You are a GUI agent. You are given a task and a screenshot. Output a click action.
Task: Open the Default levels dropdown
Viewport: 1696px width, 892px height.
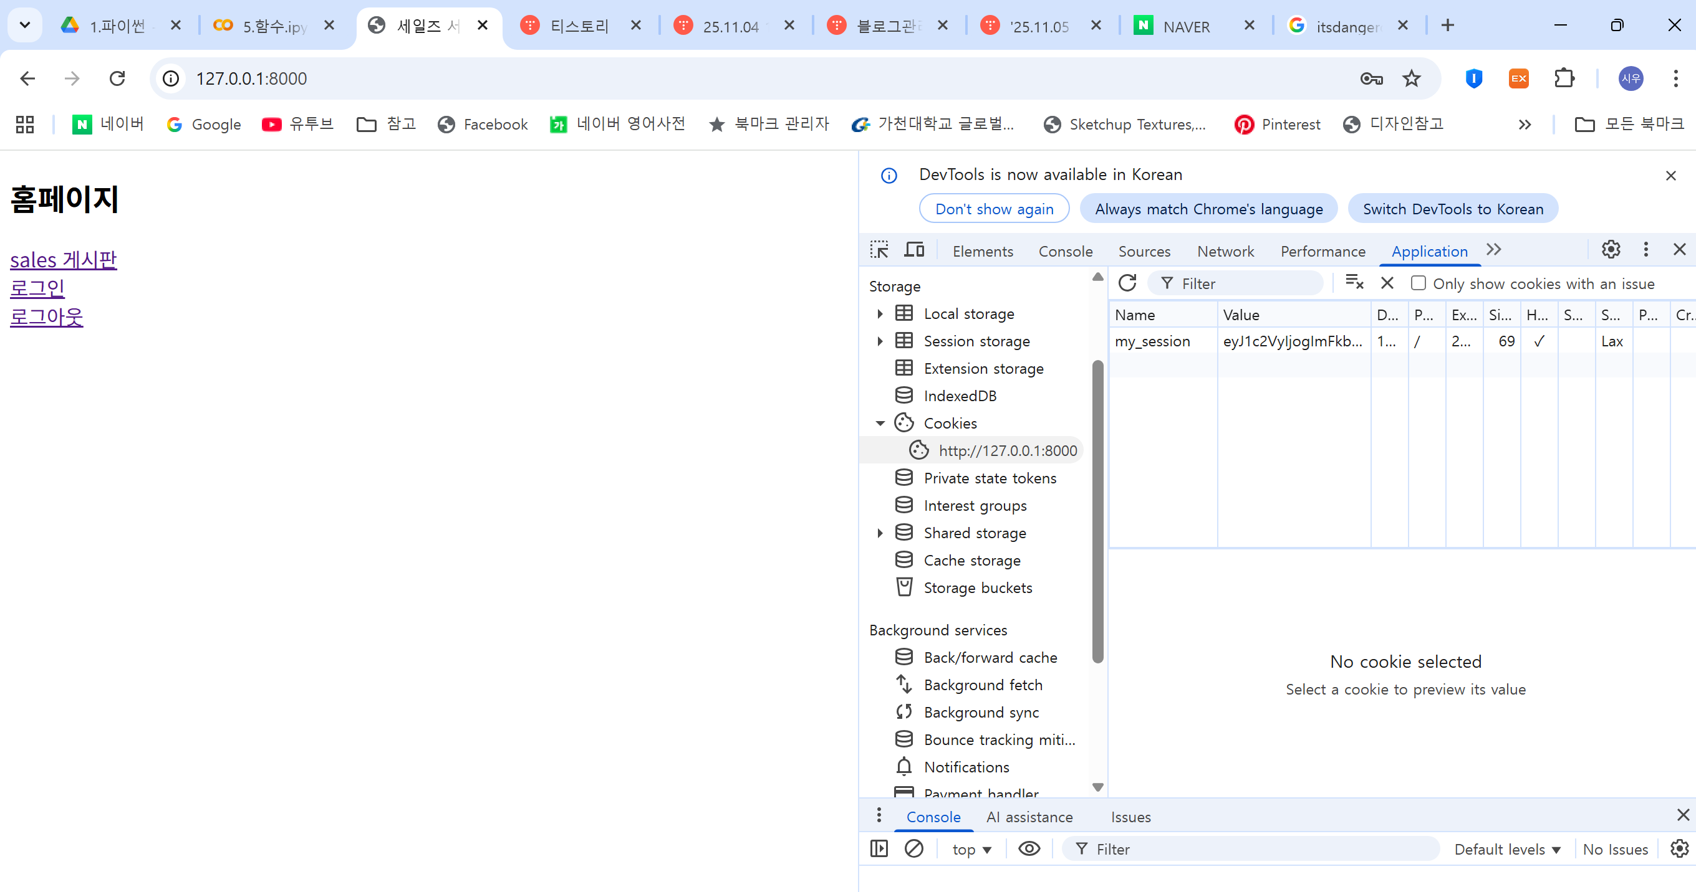[1506, 849]
